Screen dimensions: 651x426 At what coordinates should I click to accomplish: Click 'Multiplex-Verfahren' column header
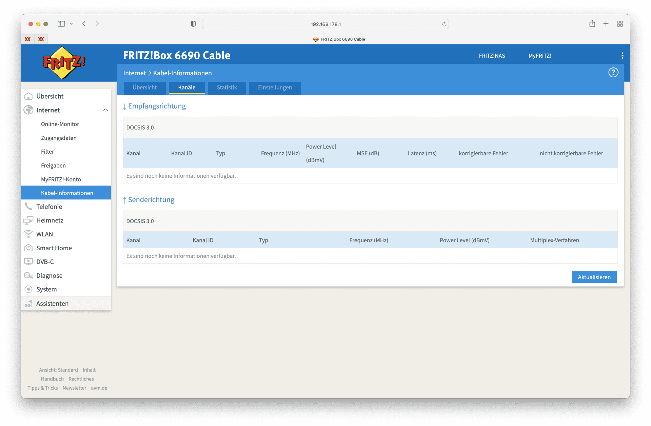[554, 240]
